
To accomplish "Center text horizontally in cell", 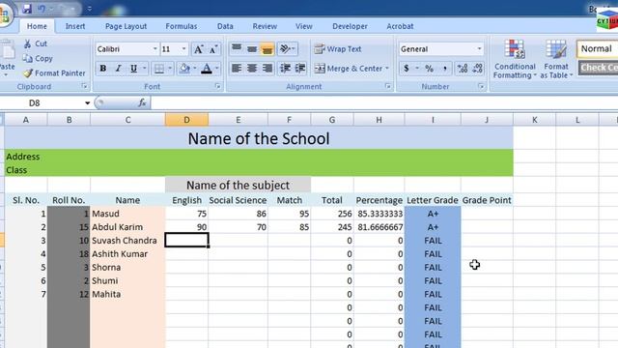I will coord(252,69).
